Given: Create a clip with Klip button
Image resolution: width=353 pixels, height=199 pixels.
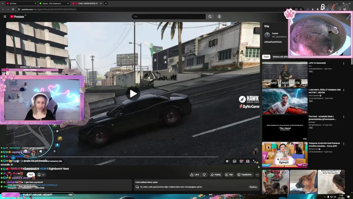Looking at the screenshot, I should (229, 175).
